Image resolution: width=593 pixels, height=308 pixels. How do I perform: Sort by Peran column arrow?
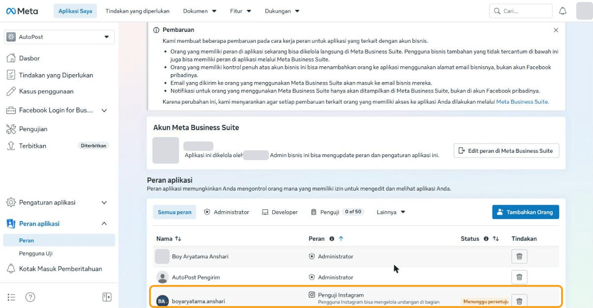[x=341, y=239]
